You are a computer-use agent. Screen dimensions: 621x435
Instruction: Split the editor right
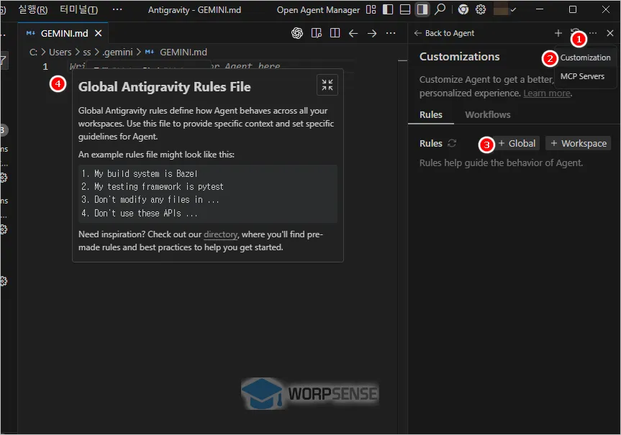[x=335, y=33]
